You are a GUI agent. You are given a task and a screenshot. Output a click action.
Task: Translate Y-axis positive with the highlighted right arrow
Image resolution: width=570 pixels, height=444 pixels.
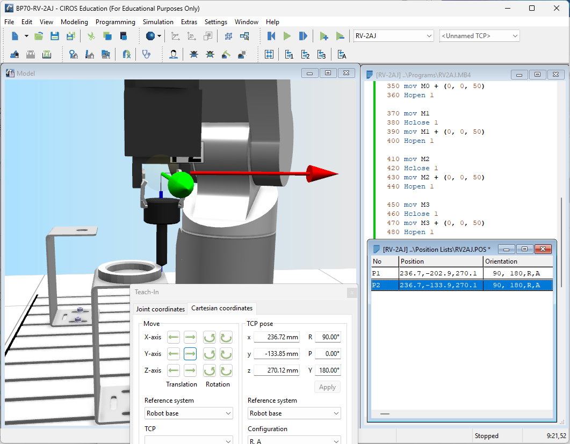click(190, 354)
